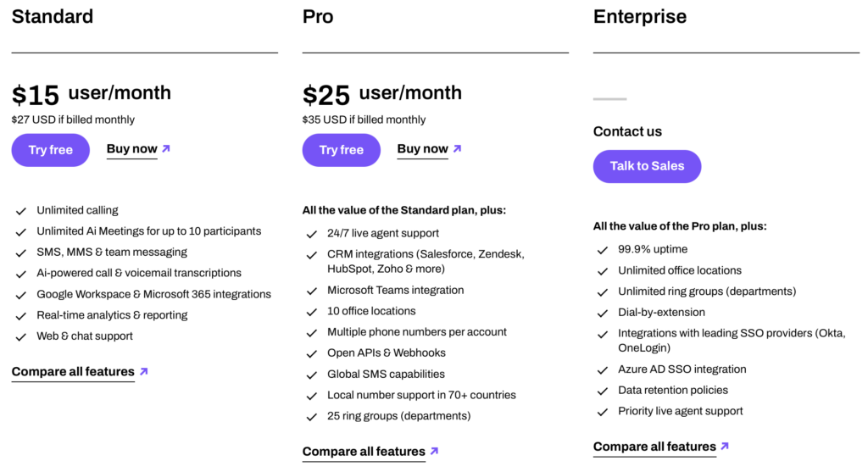This screenshot has height=472, width=868.
Task: Click checkmark next to 24/7 live agent support
Action: pos(312,234)
